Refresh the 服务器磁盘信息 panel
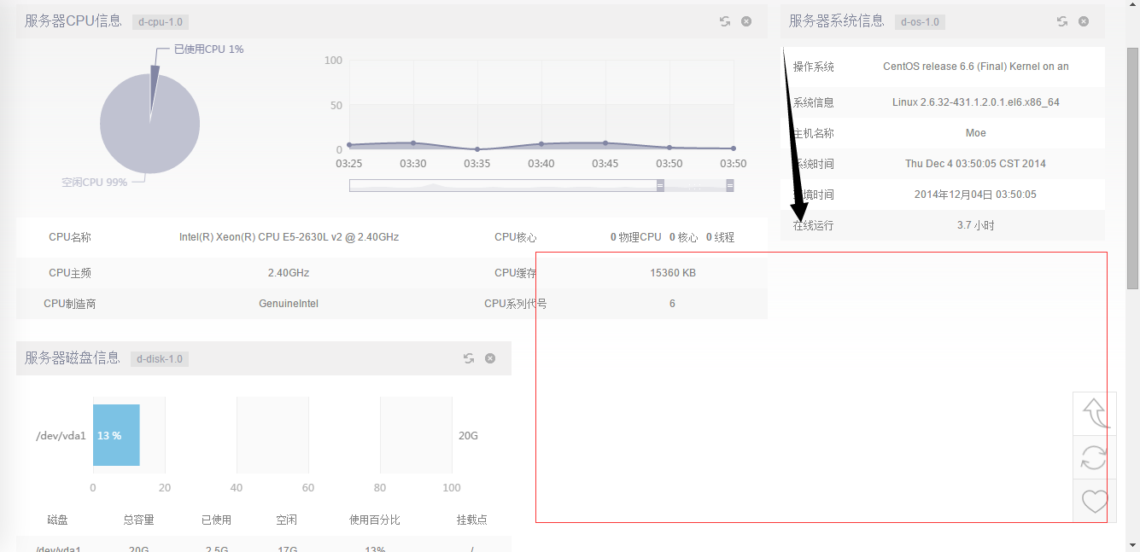 468,358
